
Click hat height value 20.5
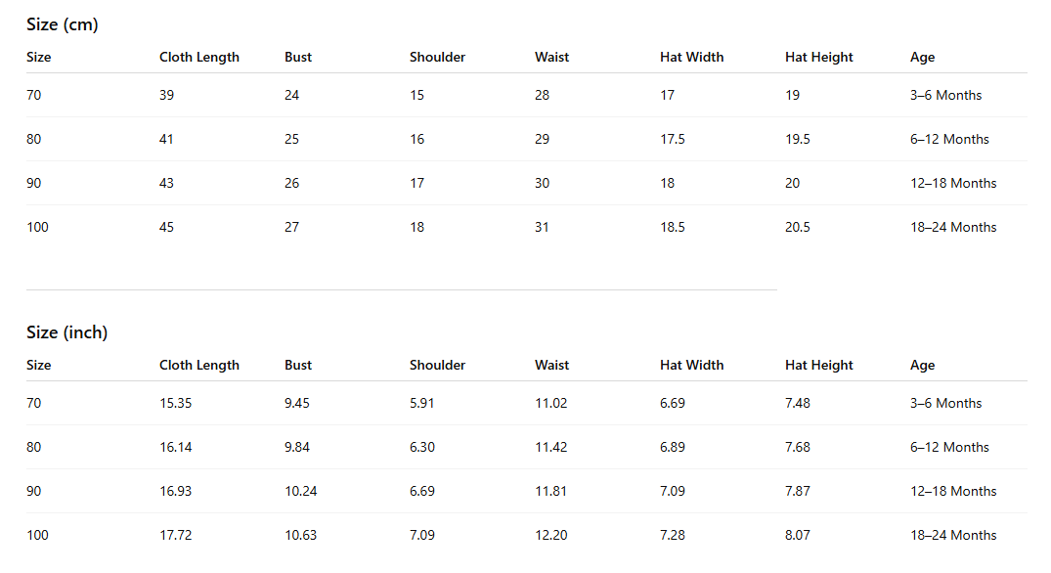pos(797,228)
